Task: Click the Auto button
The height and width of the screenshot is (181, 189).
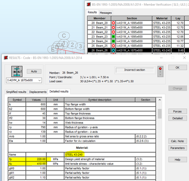Action: pyautogui.click(x=34, y=71)
